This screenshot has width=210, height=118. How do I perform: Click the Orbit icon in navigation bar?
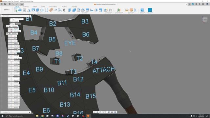click(x=94, y=112)
